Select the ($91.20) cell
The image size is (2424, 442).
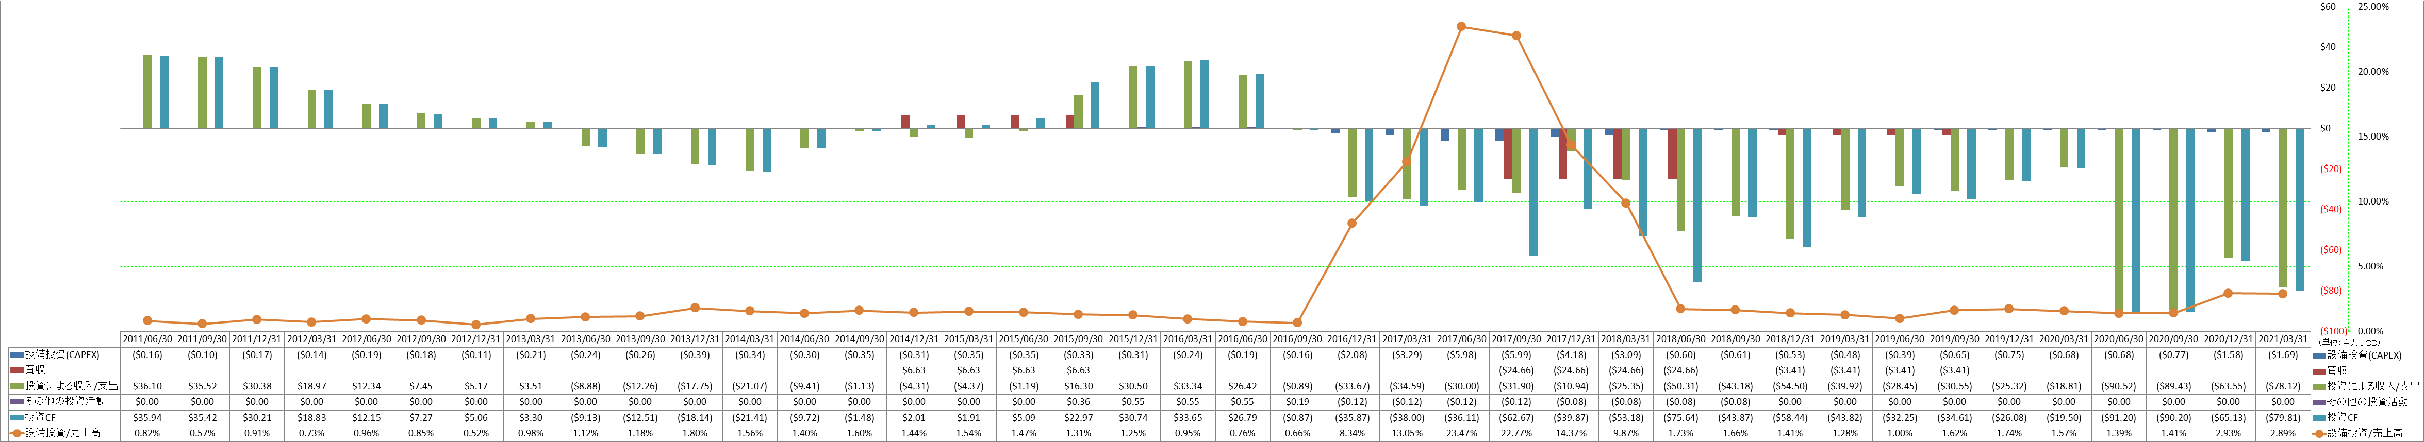point(2118,418)
